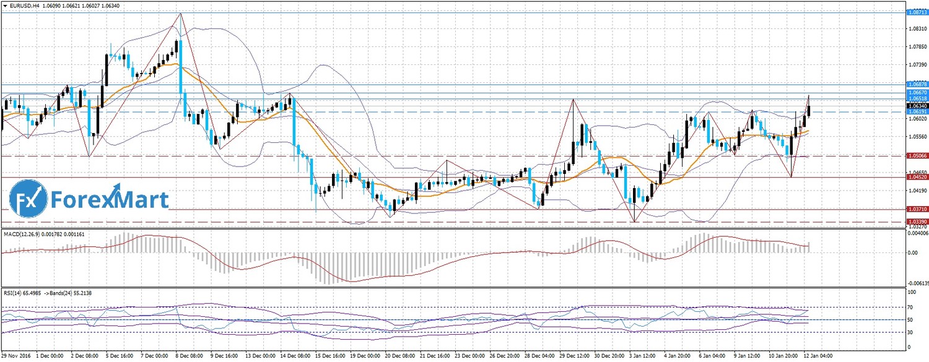Click the red 1.05066 support price tag
This screenshot has width=929, height=362.
(x=917, y=156)
